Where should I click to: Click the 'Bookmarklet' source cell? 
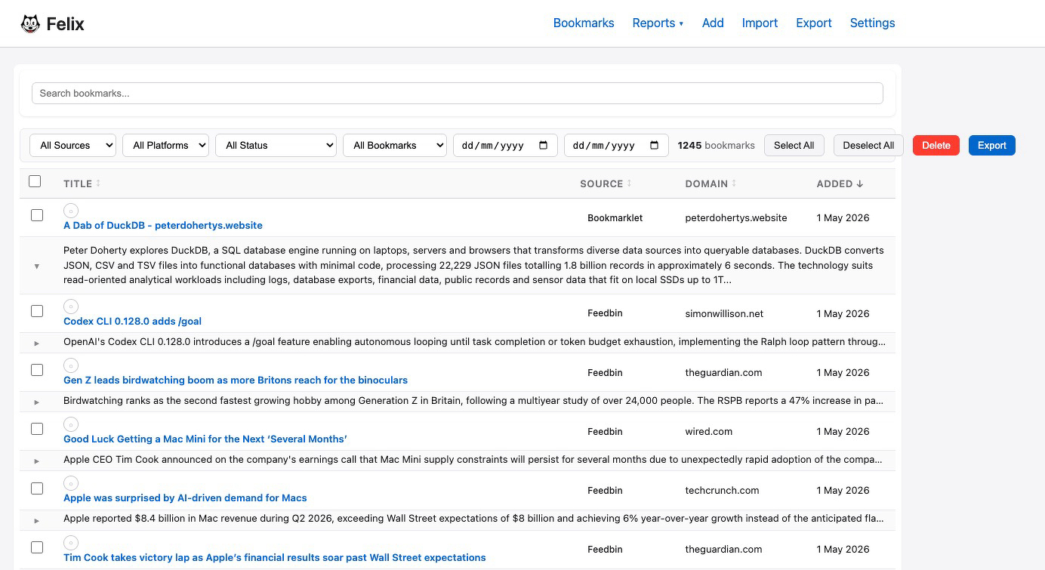click(x=615, y=217)
